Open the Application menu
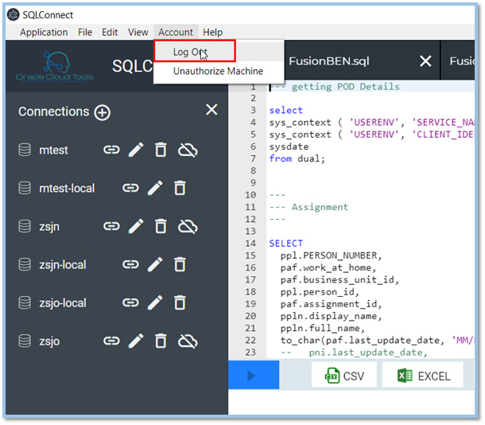This screenshot has width=485, height=425. [x=44, y=32]
